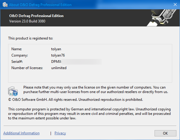The image size is (180, 140).
Task: Open the Additional Information link
Action: coord(21,133)
